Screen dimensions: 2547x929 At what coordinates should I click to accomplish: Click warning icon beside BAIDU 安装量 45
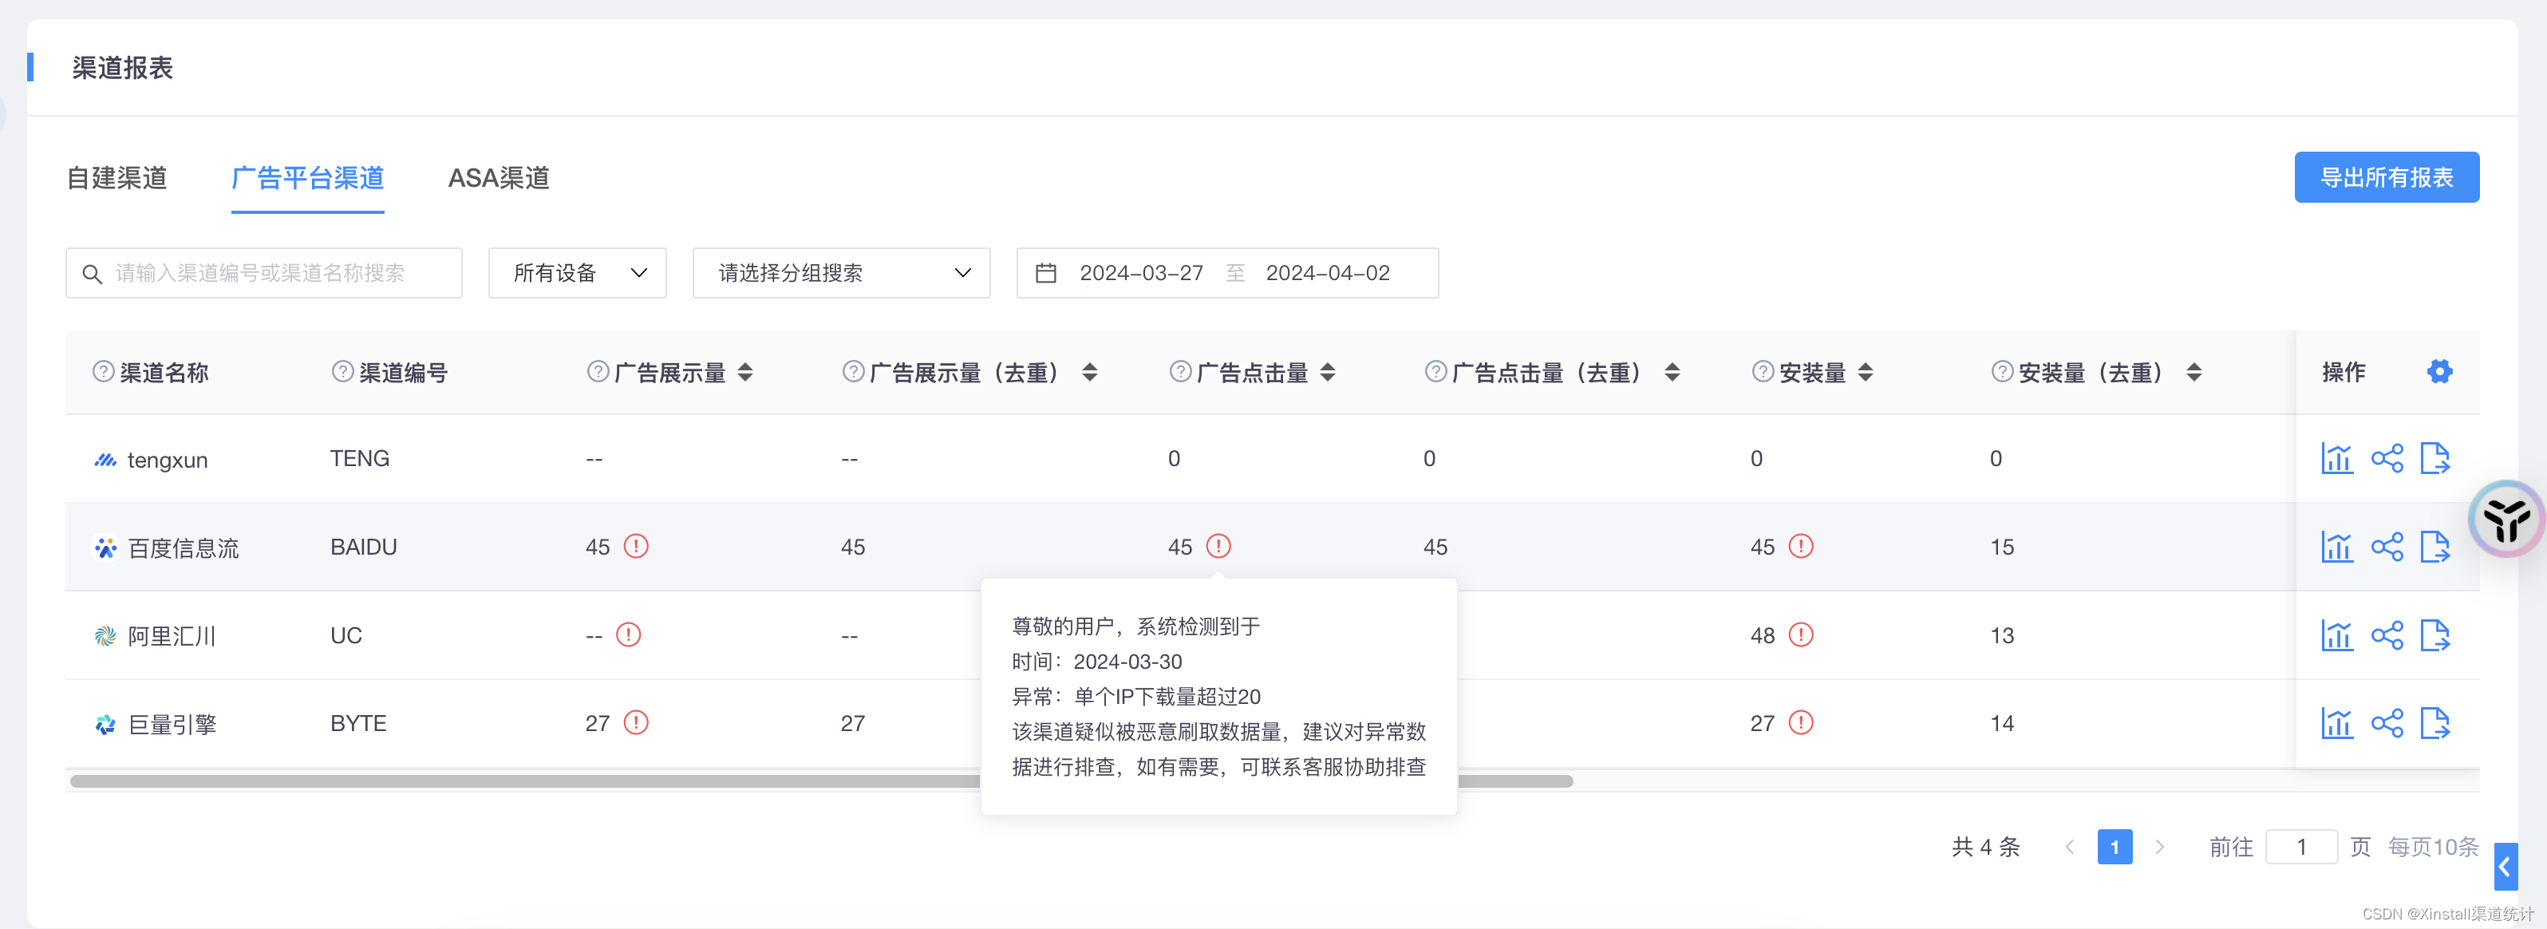coord(1800,546)
